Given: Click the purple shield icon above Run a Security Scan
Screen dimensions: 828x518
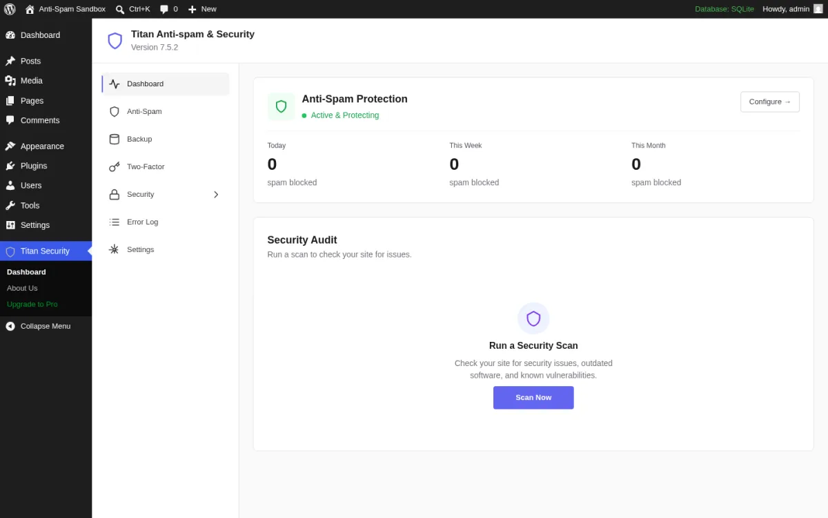Looking at the screenshot, I should pos(533,318).
